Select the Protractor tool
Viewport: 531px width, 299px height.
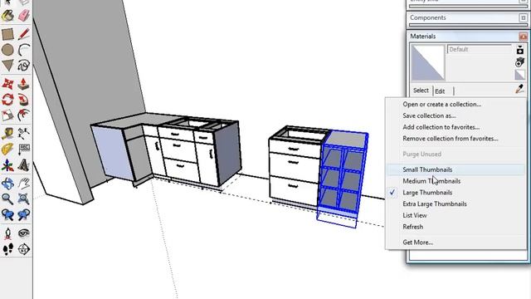click(7, 149)
